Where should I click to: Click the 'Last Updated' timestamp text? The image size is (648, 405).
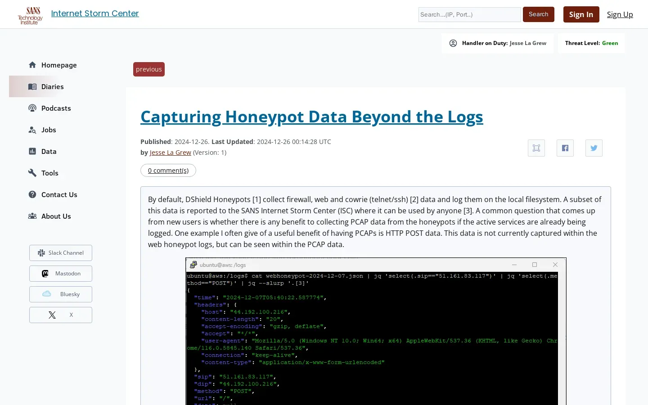pos(271,142)
